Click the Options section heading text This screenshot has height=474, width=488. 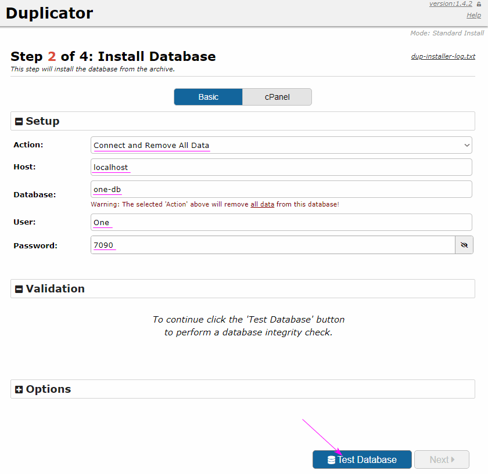[x=48, y=389]
